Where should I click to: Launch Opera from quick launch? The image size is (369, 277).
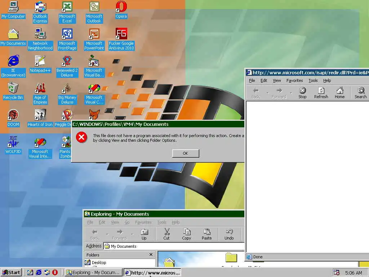pyautogui.click(x=55, y=273)
